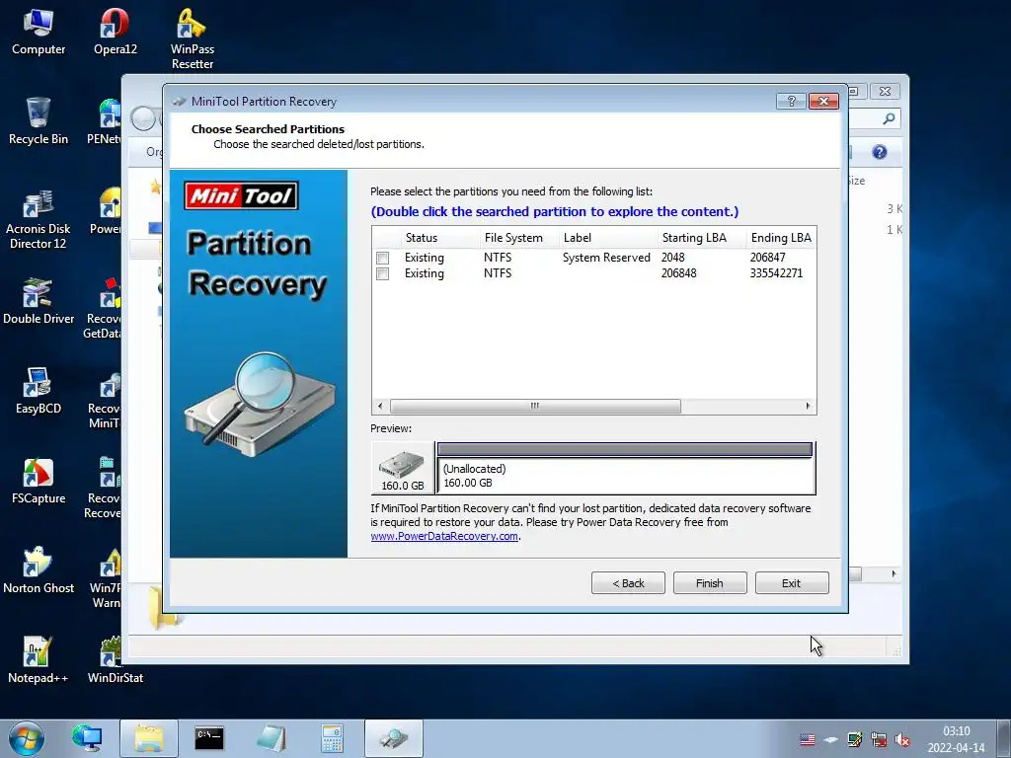Open WinPass Resetter desktop icon
1011x758 pixels.
[x=193, y=38]
